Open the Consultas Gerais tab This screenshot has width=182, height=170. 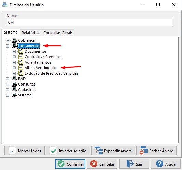tap(58, 33)
